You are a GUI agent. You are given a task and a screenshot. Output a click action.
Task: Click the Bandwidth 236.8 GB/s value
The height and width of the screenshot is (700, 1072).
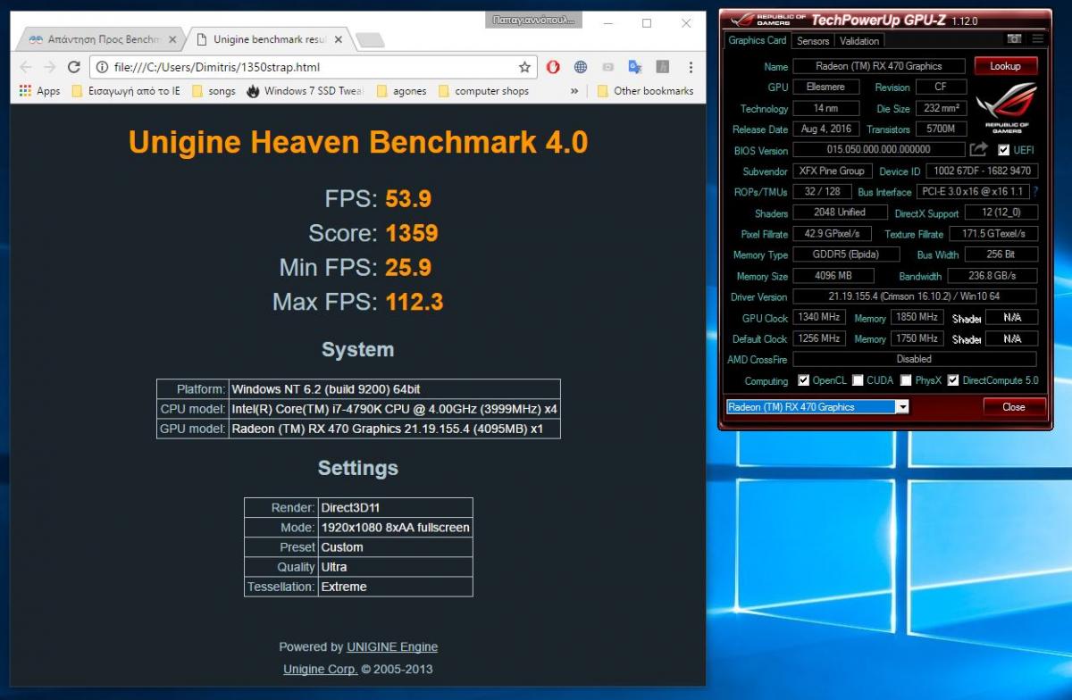tap(992, 276)
